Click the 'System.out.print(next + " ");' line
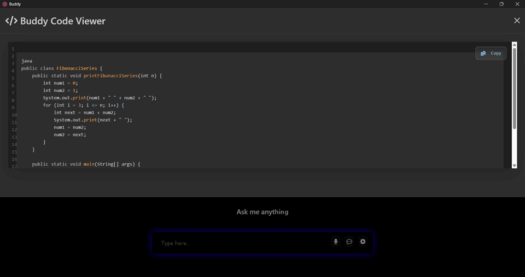The height and width of the screenshot is (277, 525). [93, 120]
